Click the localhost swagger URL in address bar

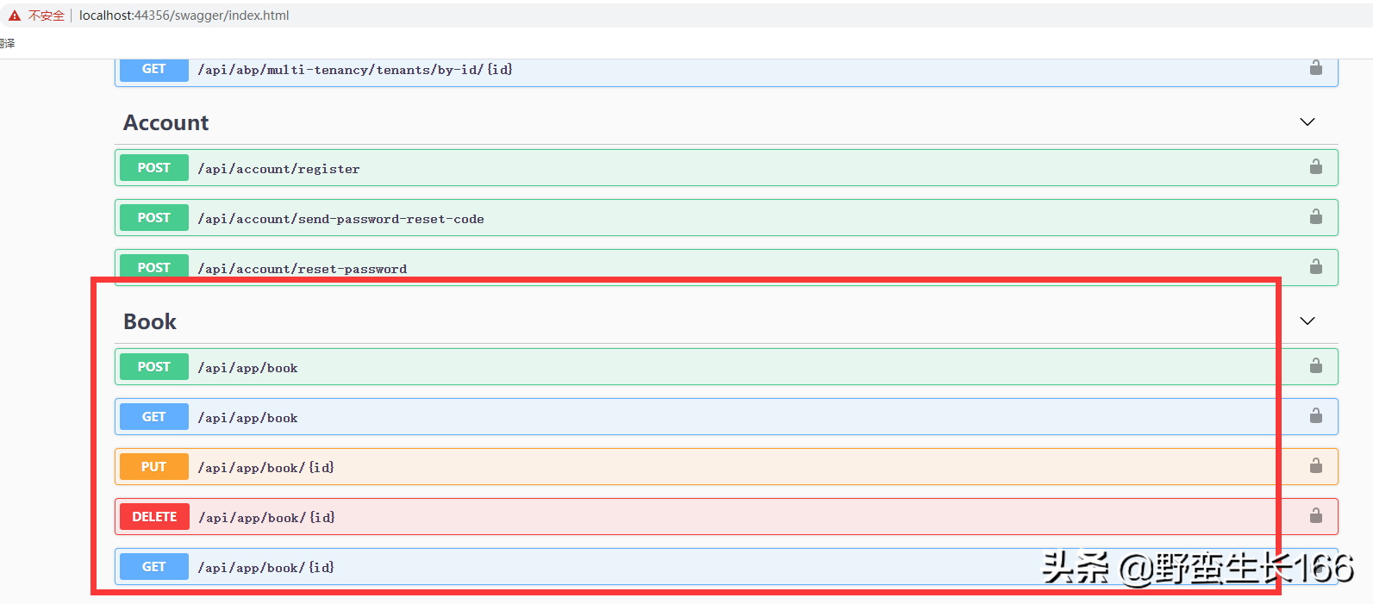point(184,16)
